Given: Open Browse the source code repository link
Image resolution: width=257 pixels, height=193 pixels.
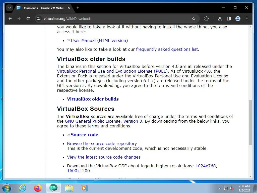Looking at the screenshot, I should pos(102,143).
